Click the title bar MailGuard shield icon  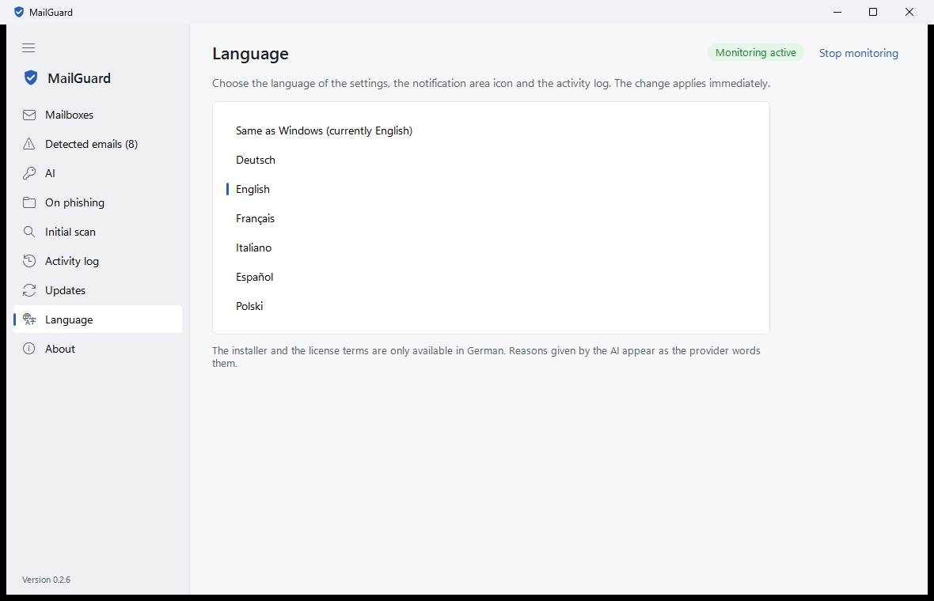pos(19,12)
